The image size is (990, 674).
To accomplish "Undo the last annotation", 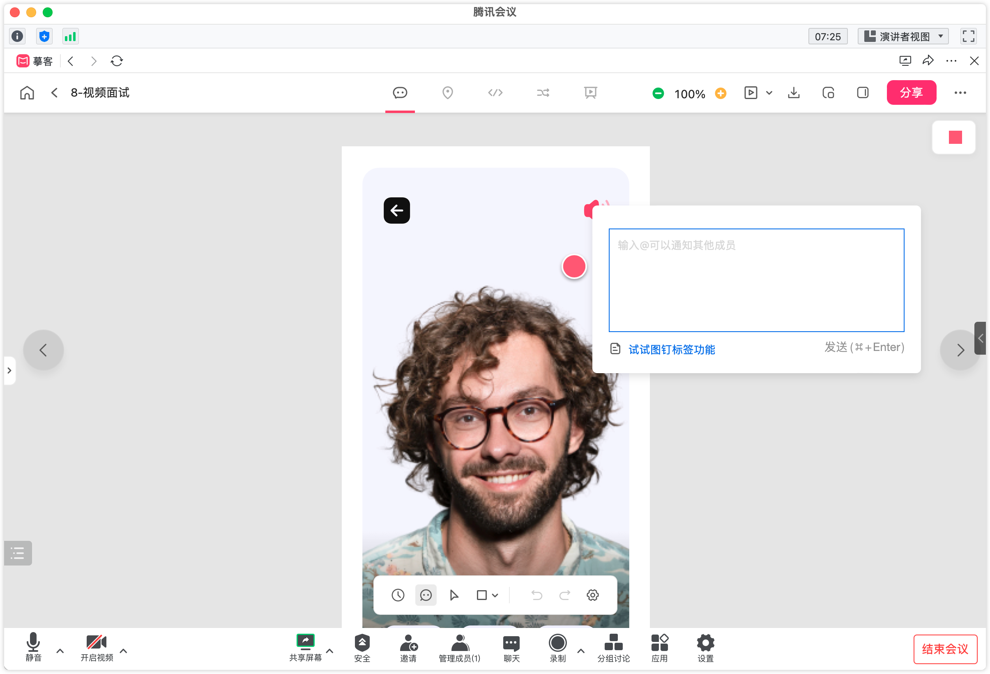I will point(537,595).
